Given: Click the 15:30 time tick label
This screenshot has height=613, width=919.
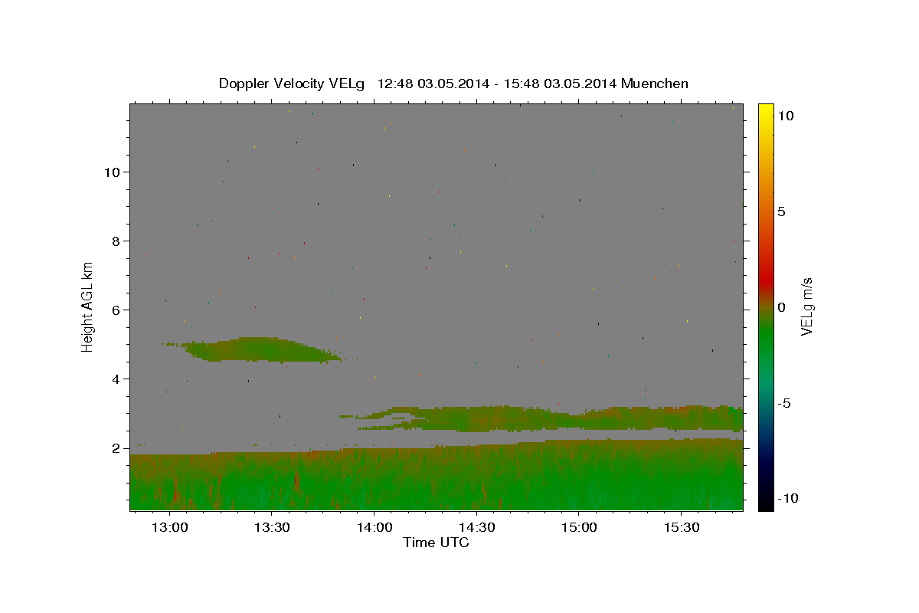Looking at the screenshot, I should 682,528.
